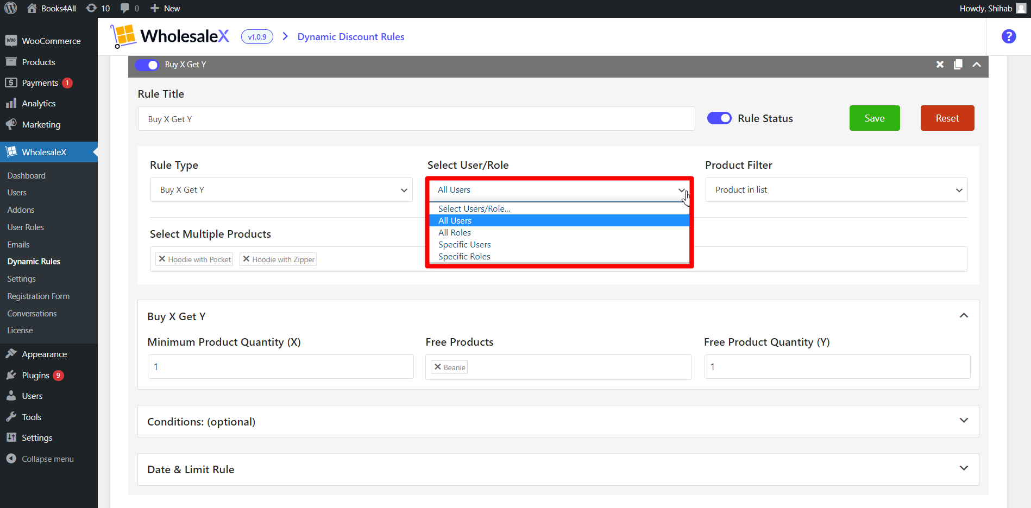Screen dimensions: 1031x508
Task: Delete the Buy X Get Y rule
Action: tap(940, 65)
